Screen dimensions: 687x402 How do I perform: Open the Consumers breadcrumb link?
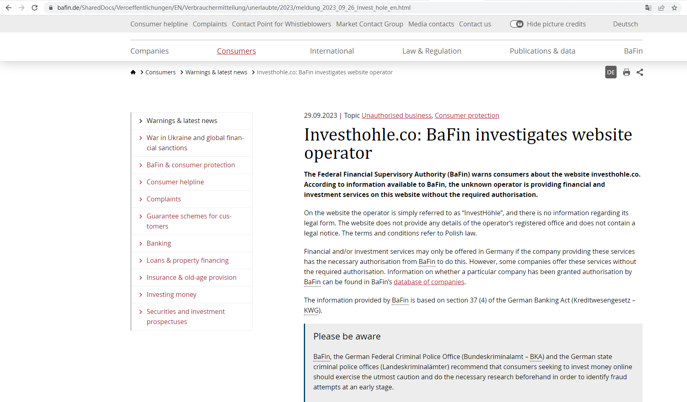point(161,72)
